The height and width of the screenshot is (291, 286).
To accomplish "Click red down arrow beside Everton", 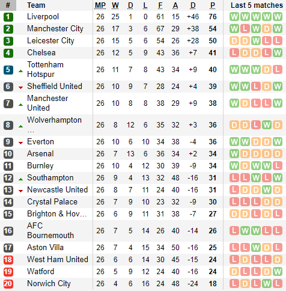I will click(x=20, y=143).
